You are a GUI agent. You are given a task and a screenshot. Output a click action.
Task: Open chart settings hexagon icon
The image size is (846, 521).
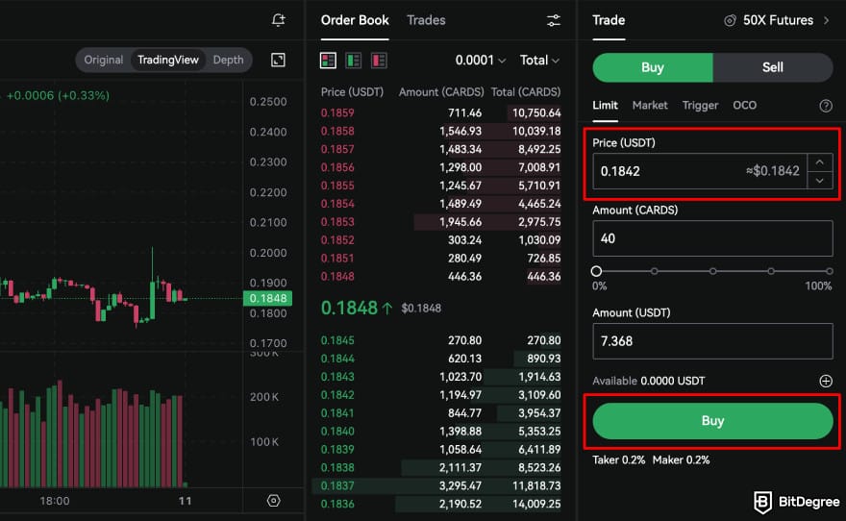(x=274, y=501)
